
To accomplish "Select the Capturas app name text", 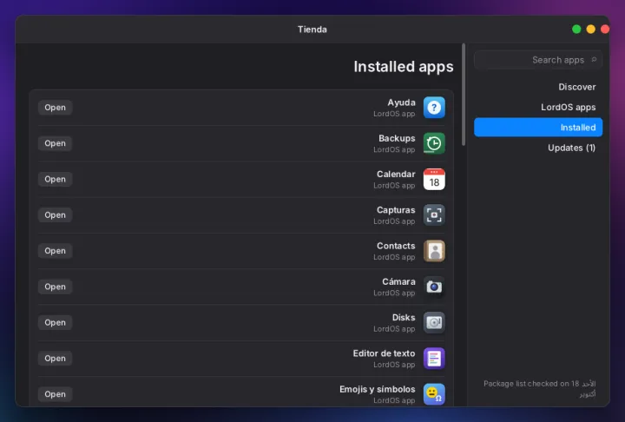I will pos(396,210).
